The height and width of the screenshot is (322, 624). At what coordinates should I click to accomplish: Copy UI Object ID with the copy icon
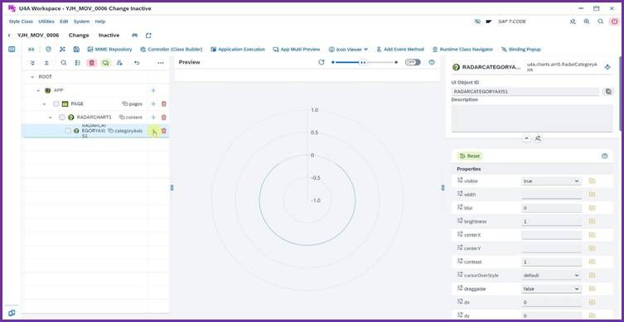(608, 92)
